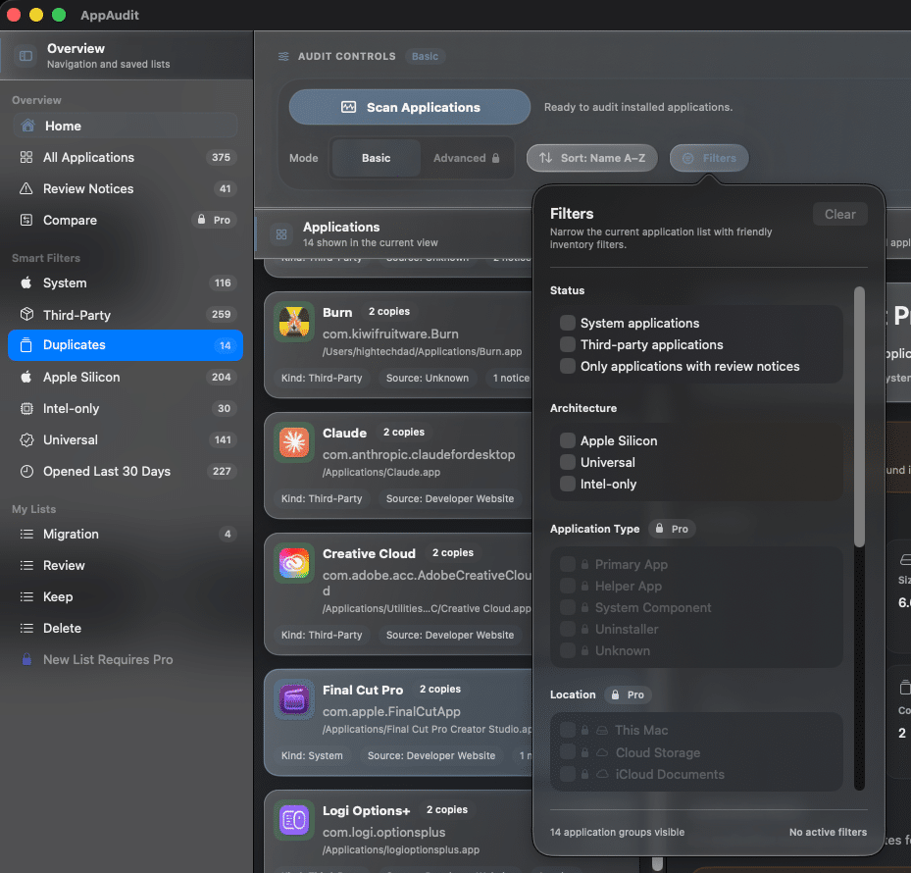Click the Filters popover scrollbar
Viewport: 911px width, 873px height.
[859, 417]
